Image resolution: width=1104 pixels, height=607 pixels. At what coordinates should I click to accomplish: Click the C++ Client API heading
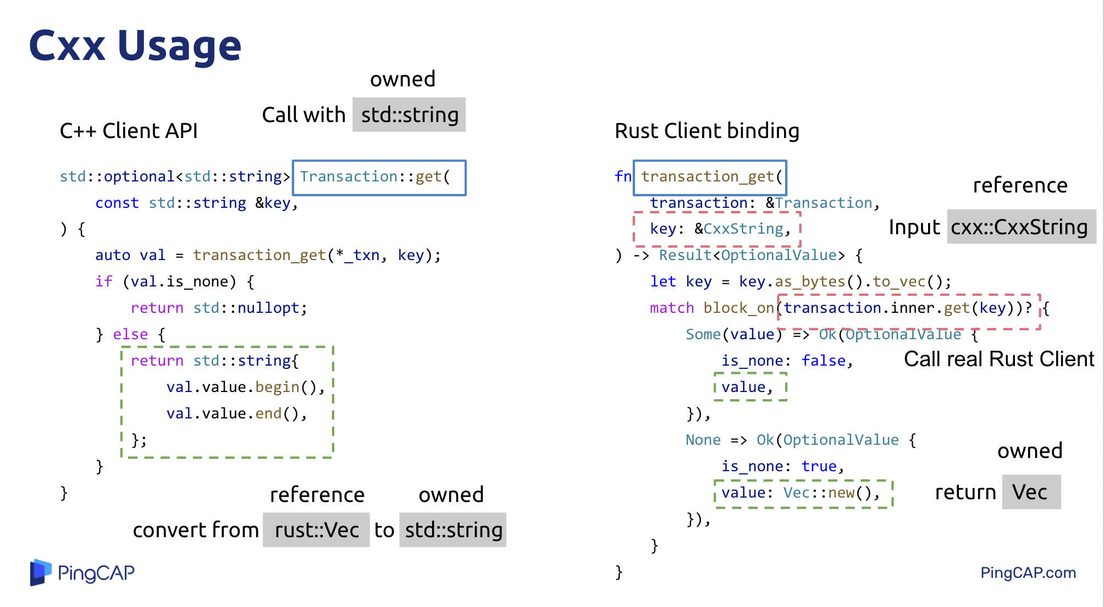129,131
